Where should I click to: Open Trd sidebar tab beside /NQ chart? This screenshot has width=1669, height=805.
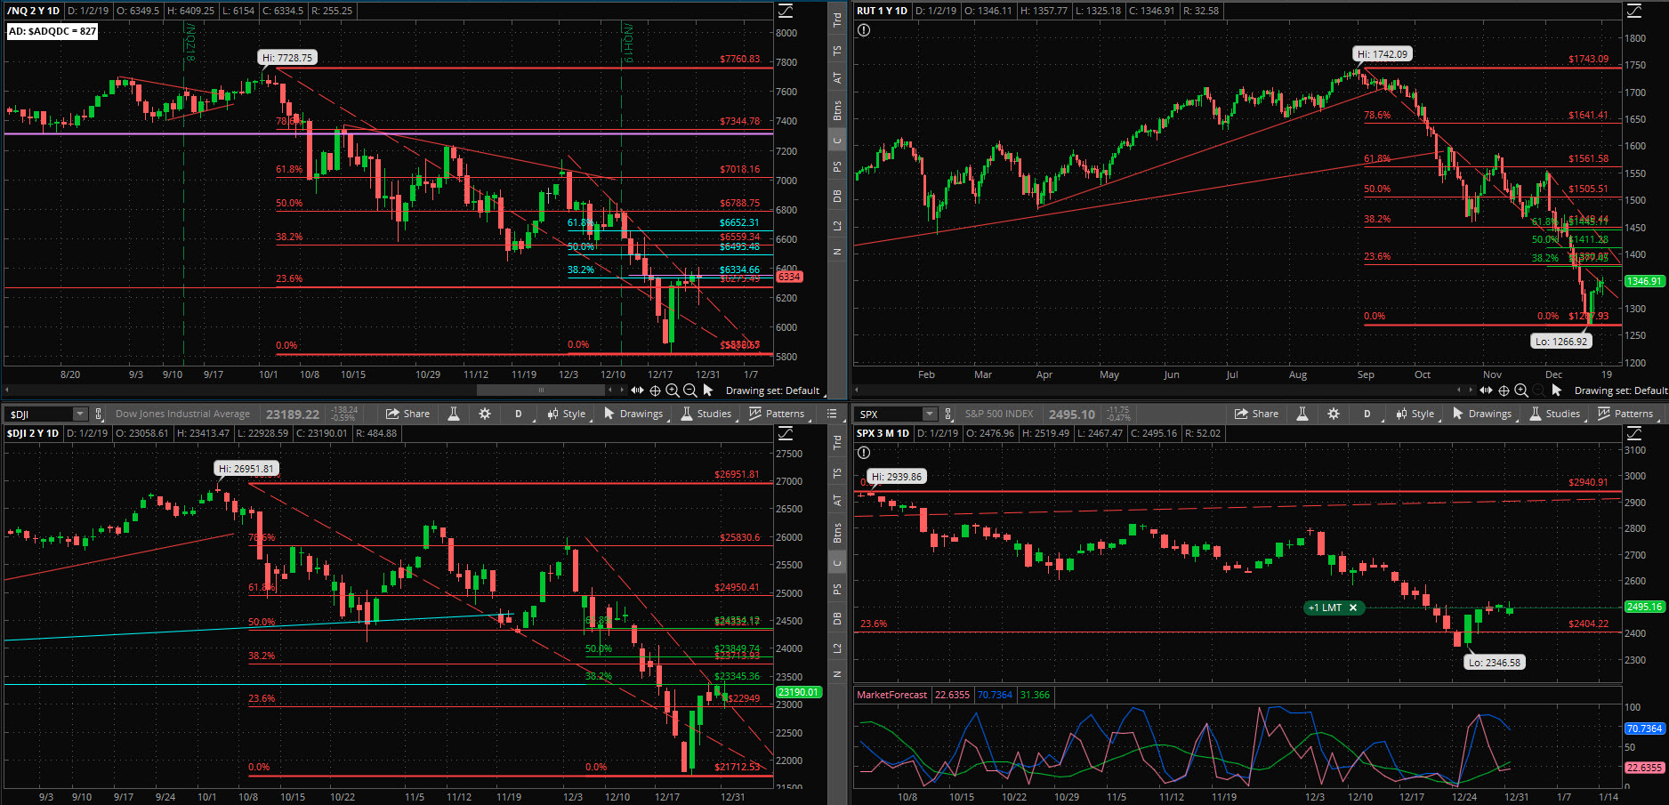837,19
